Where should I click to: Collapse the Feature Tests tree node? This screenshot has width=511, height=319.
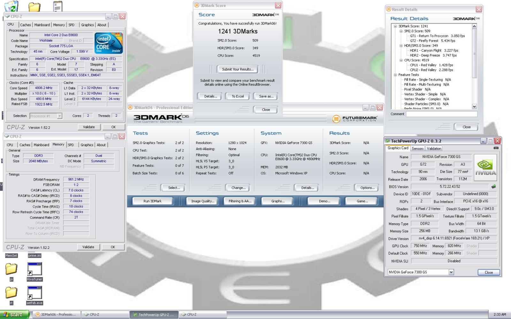[395, 75]
